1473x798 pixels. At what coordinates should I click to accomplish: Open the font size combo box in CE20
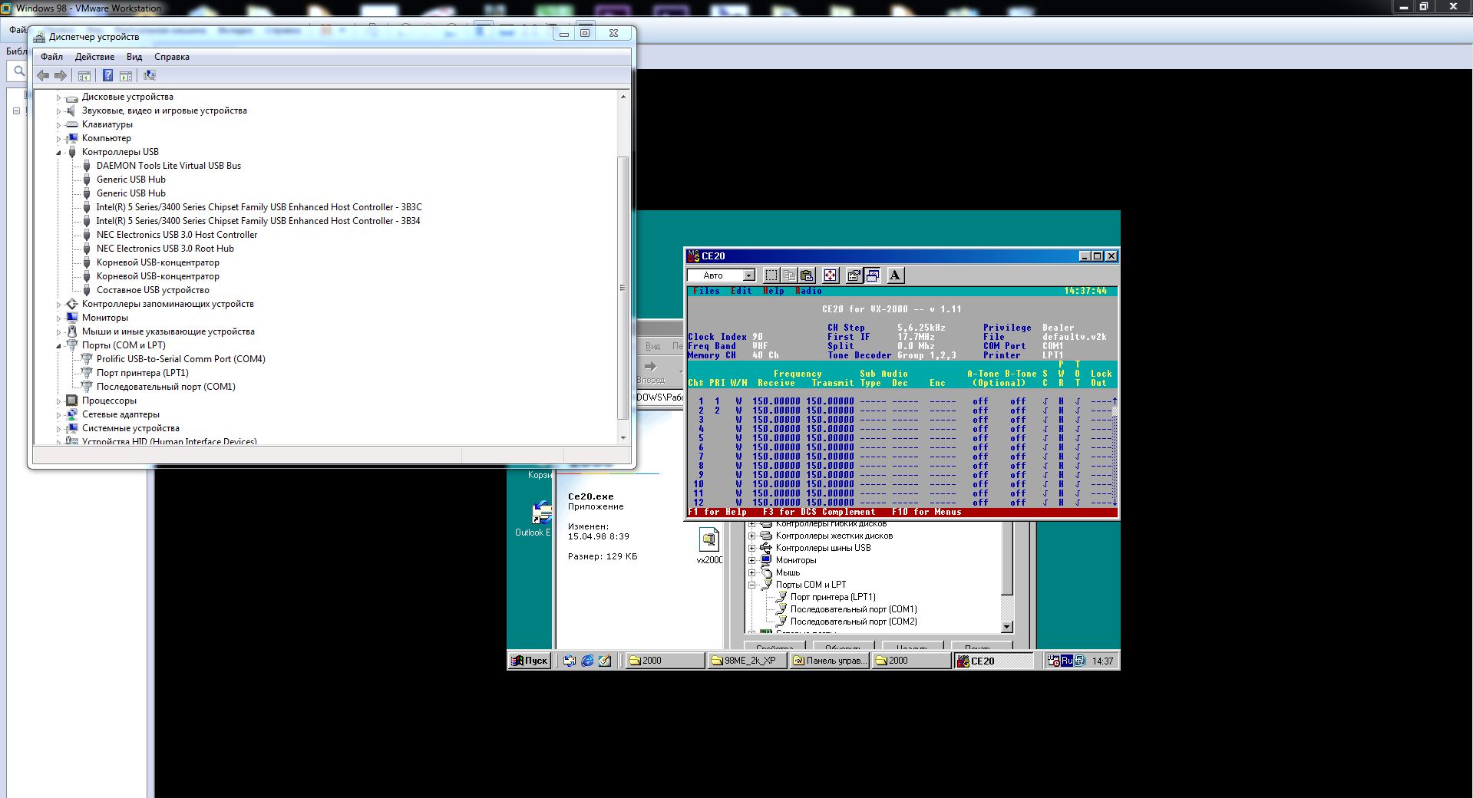722,275
